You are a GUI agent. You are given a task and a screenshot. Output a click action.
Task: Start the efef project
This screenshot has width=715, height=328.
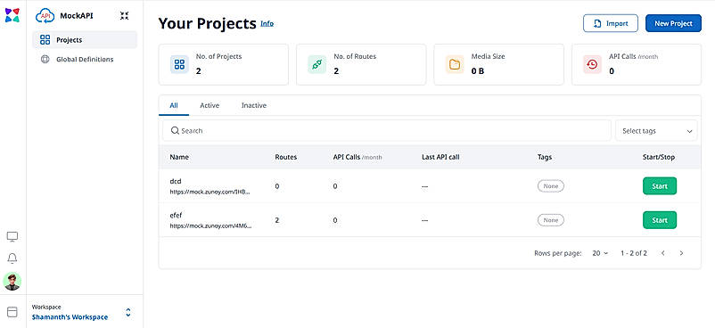pos(660,220)
